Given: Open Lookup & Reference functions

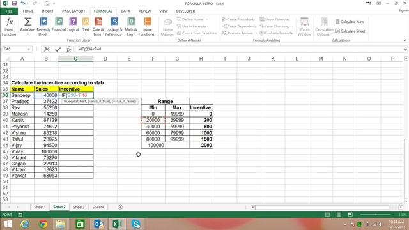Looking at the screenshot, I should pos(114,27).
